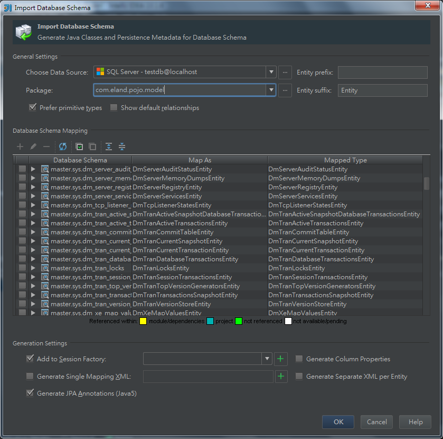
Task: Click the Entity suffix input field
Action: (382, 90)
